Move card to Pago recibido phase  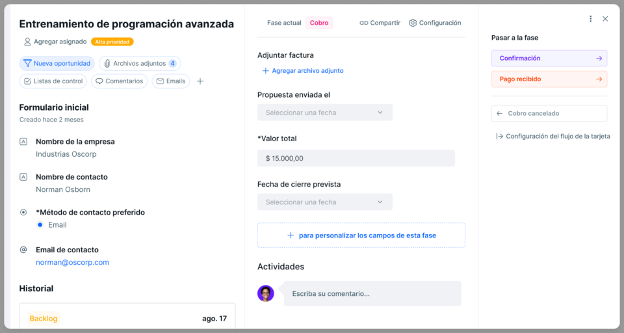point(549,79)
